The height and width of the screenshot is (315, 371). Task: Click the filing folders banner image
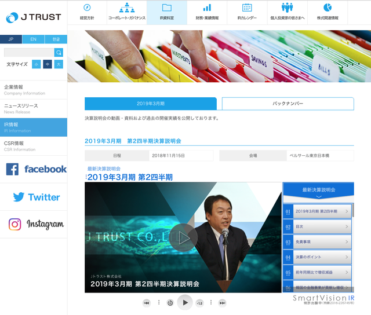coord(219,56)
